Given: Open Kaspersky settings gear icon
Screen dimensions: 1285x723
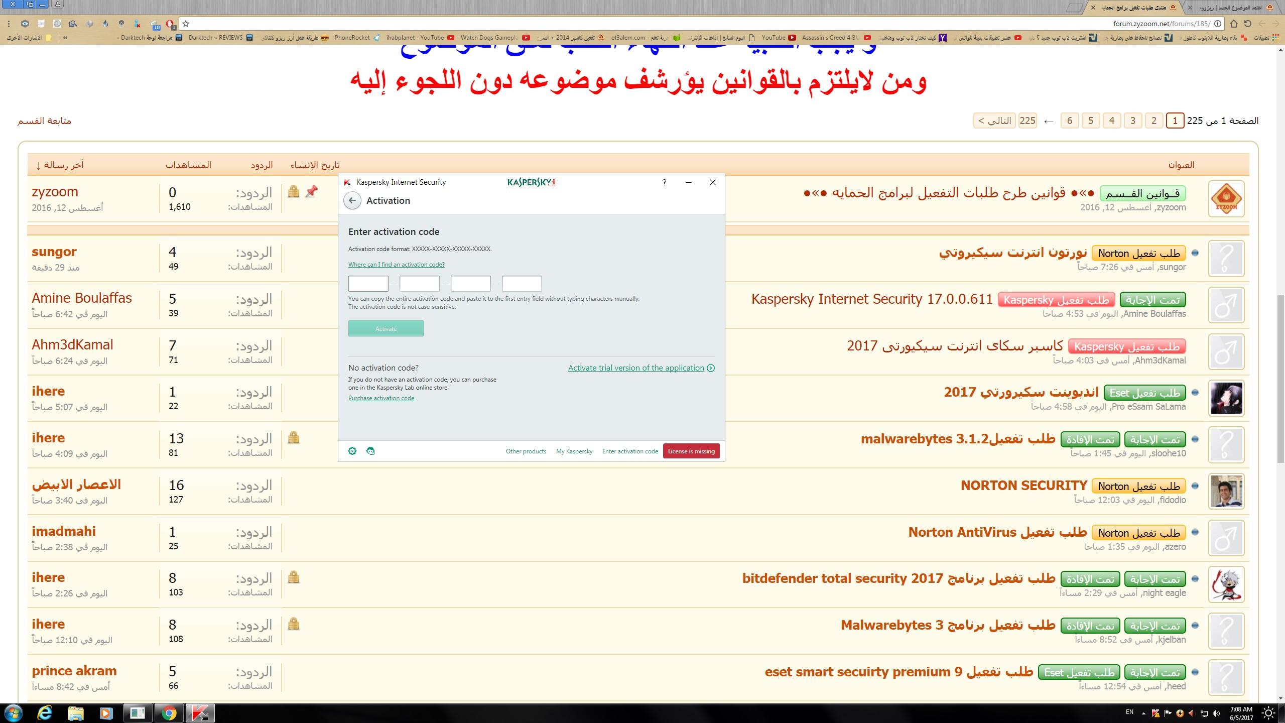Looking at the screenshot, I should click(x=352, y=451).
